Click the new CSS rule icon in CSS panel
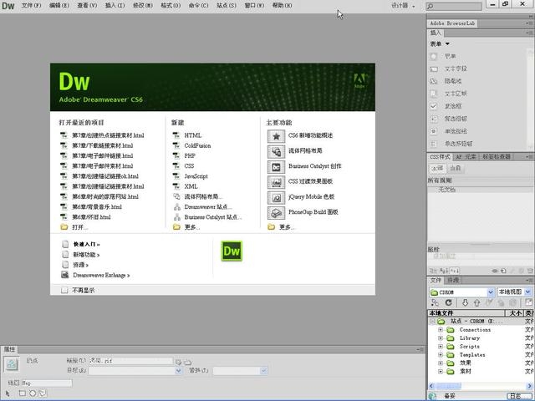The height and width of the screenshot is (401, 535). 503,271
